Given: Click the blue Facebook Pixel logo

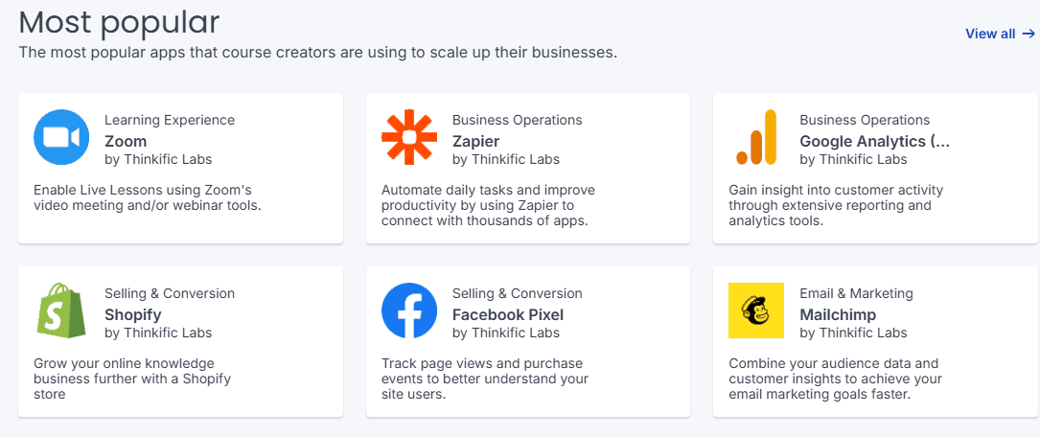Looking at the screenshot, I should 409,310.
